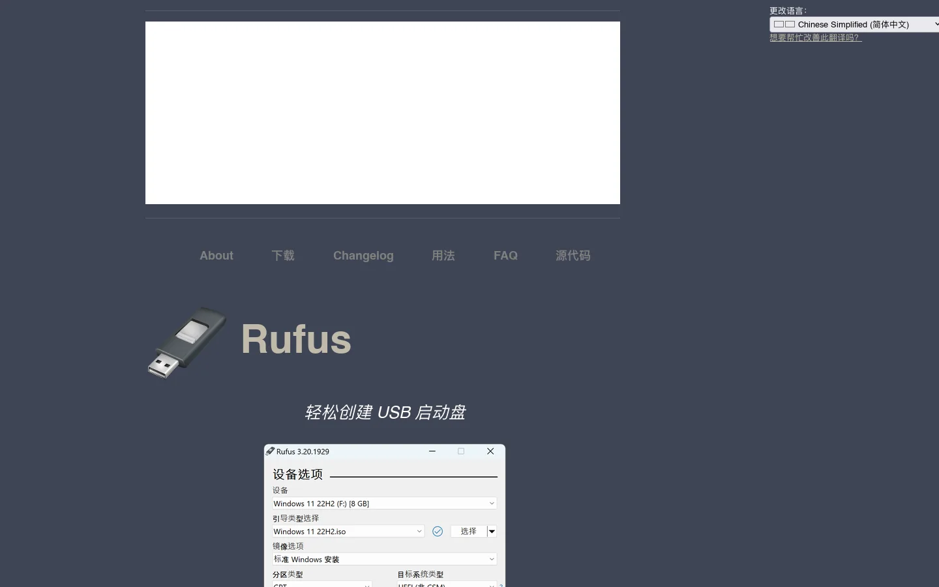Viewport: 939px width, 587px height.
Task: Click the 设备选项 section heading
Action: [x=298, y=474]
